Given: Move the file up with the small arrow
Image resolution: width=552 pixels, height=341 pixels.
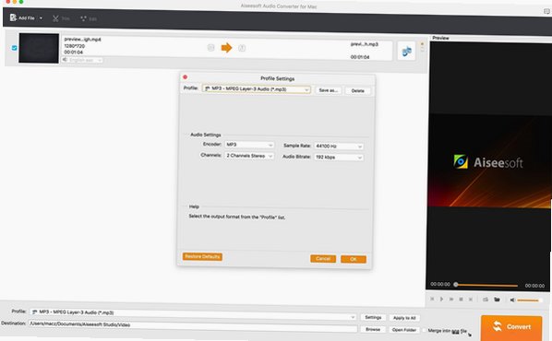Looking at the screenshot, I should tap(422, 44).
